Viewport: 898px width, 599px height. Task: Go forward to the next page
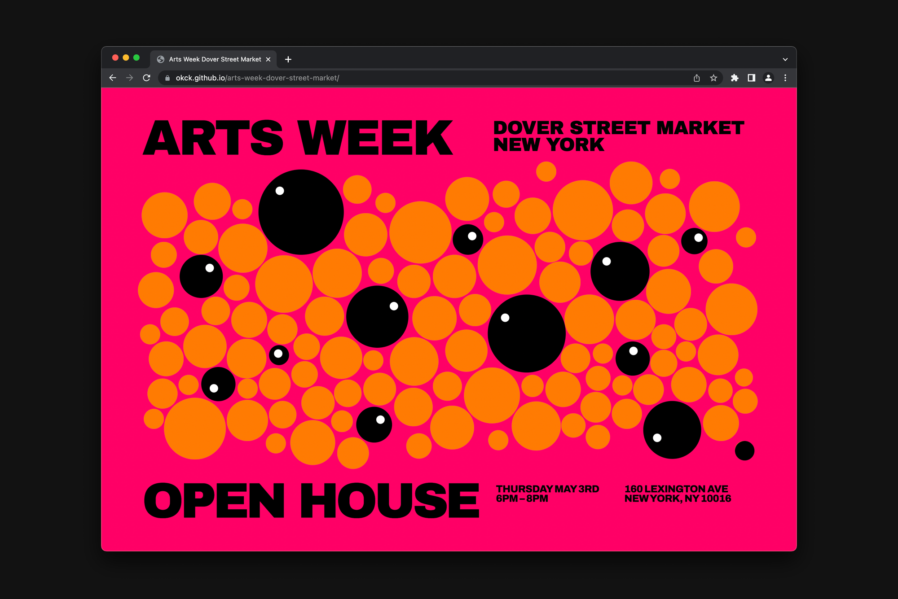click(130, 78)
